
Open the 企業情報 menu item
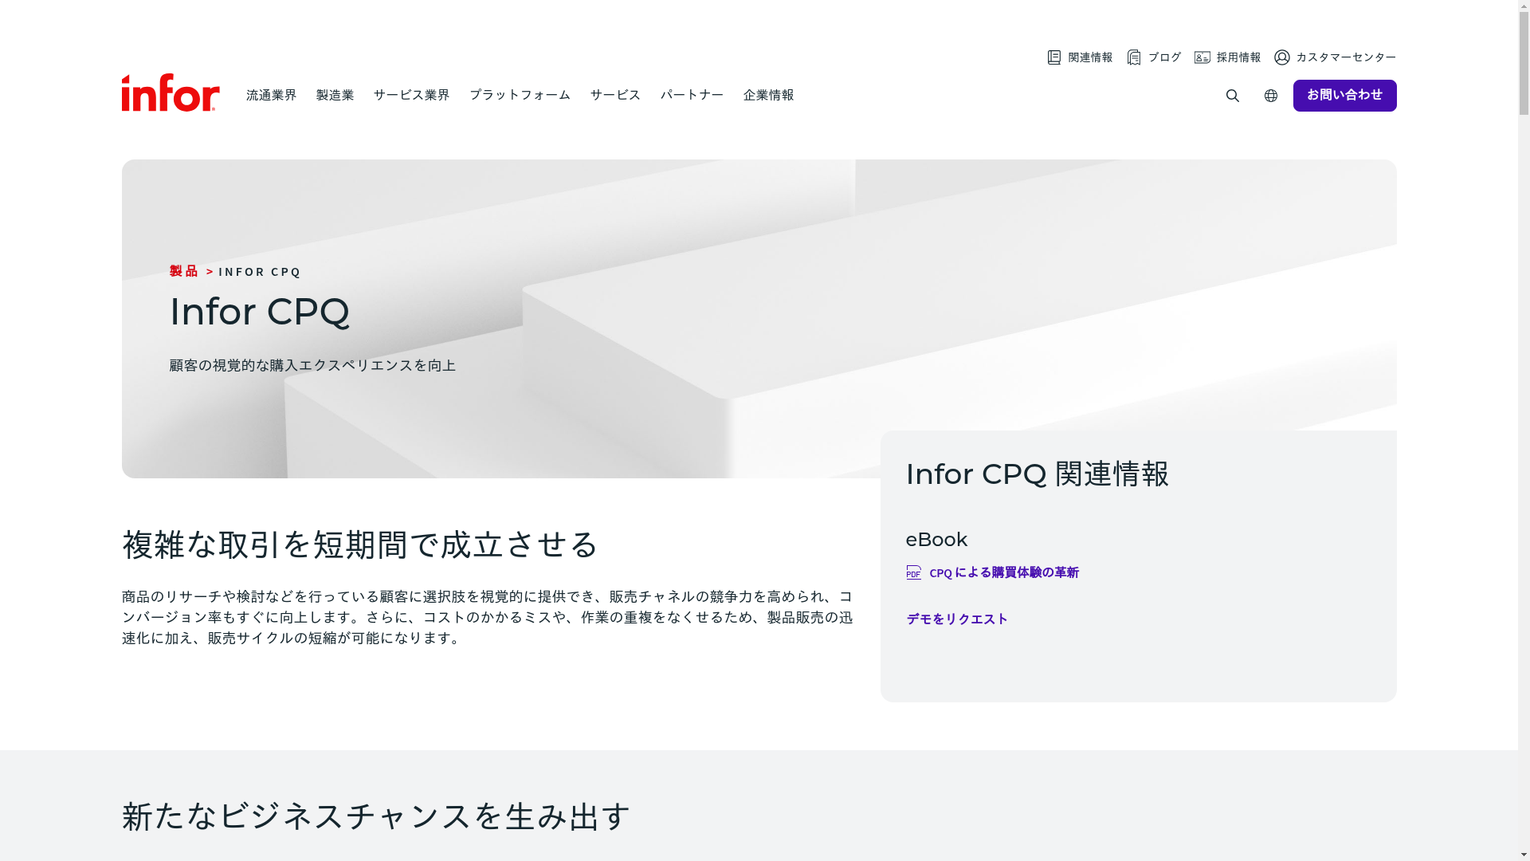768,95
